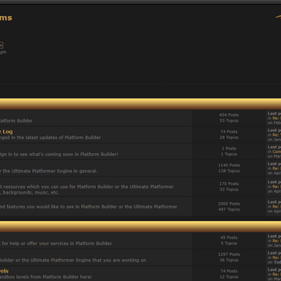
Task: Open last post link in the 1297 Posts row
Action: [x=276, y=258]
